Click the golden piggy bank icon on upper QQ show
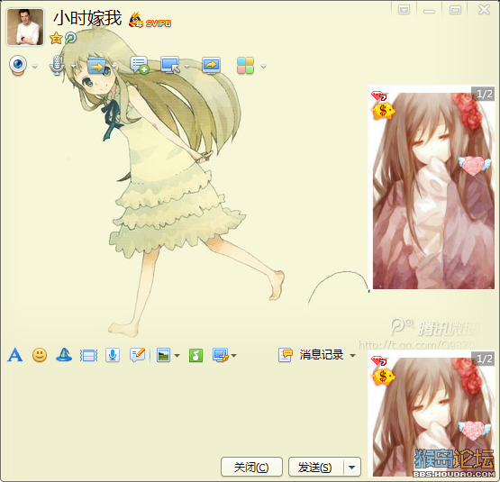 [x=383, y=111]
